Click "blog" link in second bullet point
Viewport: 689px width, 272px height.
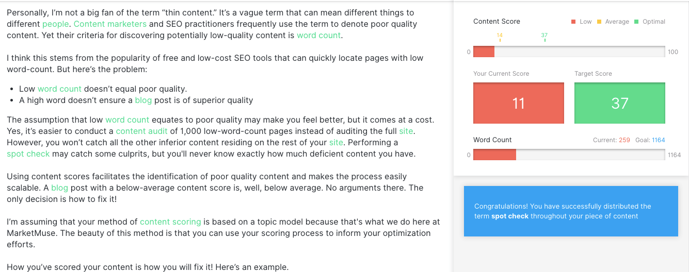click(x=143, y=100)
